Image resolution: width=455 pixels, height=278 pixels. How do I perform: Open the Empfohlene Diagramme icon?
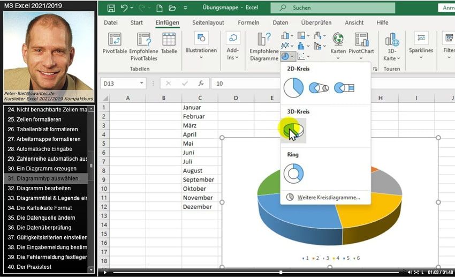264,40
